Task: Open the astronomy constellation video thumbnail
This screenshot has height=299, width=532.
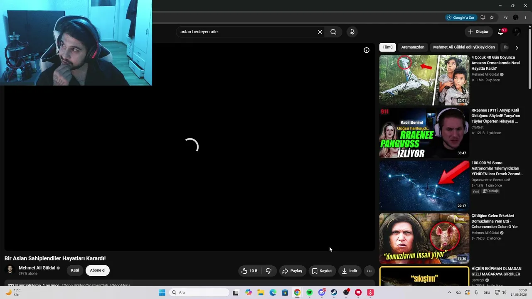Action: coord(424,186)
